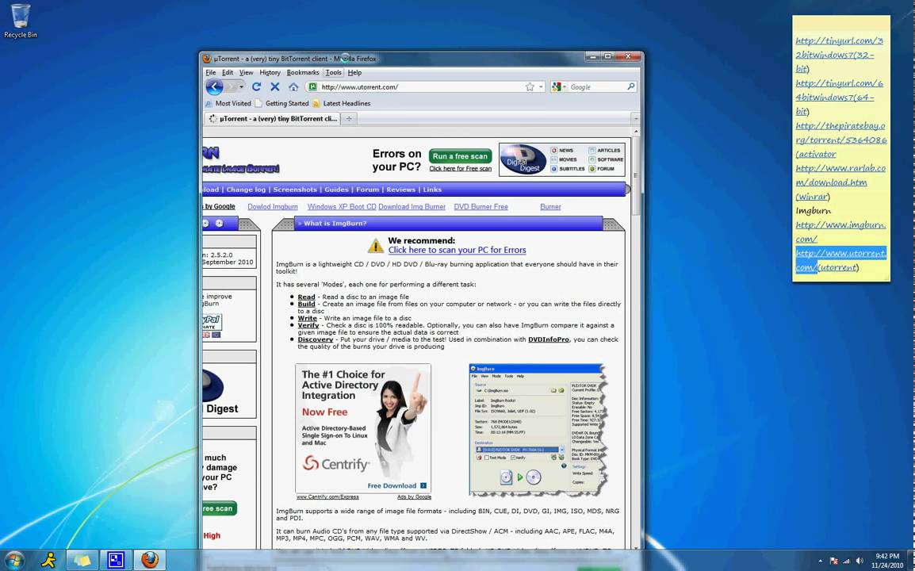Click the green Run a free scan button
The width and height of the screenshot is (915, 571).
pyautogui.click(x=461, y=156)
